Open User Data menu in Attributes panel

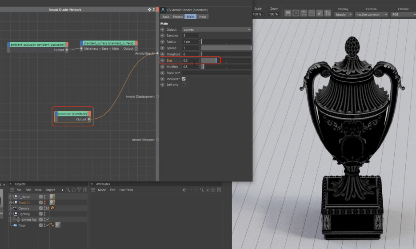point(126,190)
